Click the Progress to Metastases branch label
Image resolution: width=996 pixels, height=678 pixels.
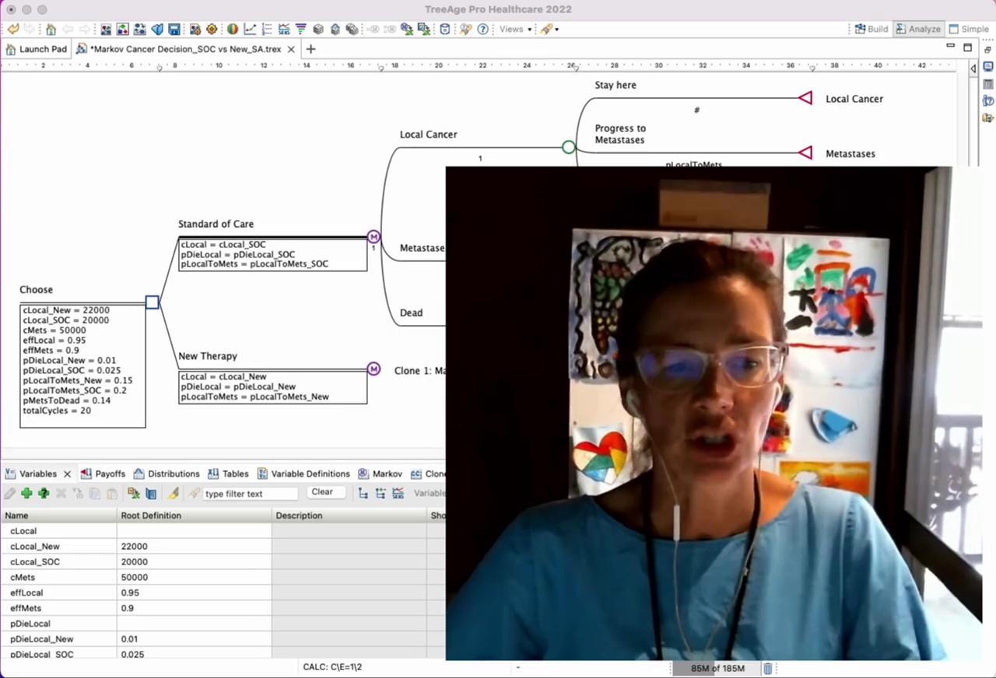(x=620, y=134)
